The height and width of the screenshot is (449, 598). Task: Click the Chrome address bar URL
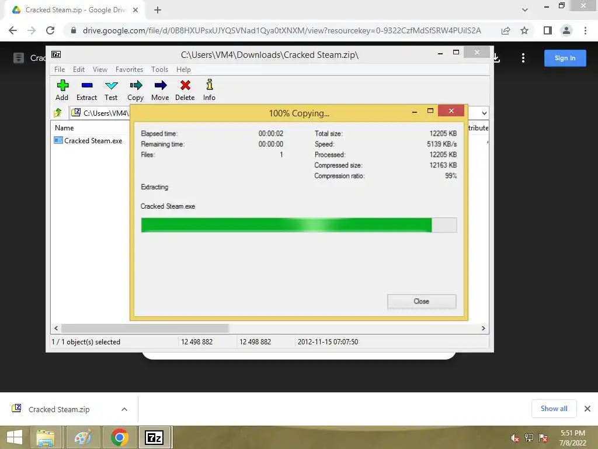(x=282, y=30)
